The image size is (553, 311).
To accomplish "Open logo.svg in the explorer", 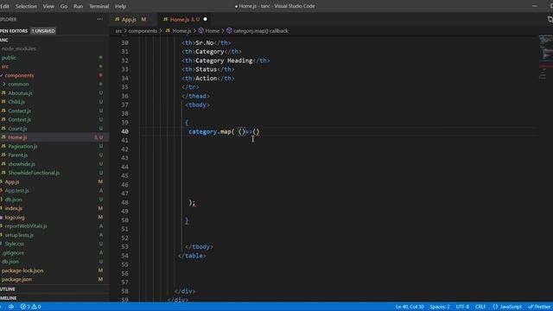I will pos(15,217).
